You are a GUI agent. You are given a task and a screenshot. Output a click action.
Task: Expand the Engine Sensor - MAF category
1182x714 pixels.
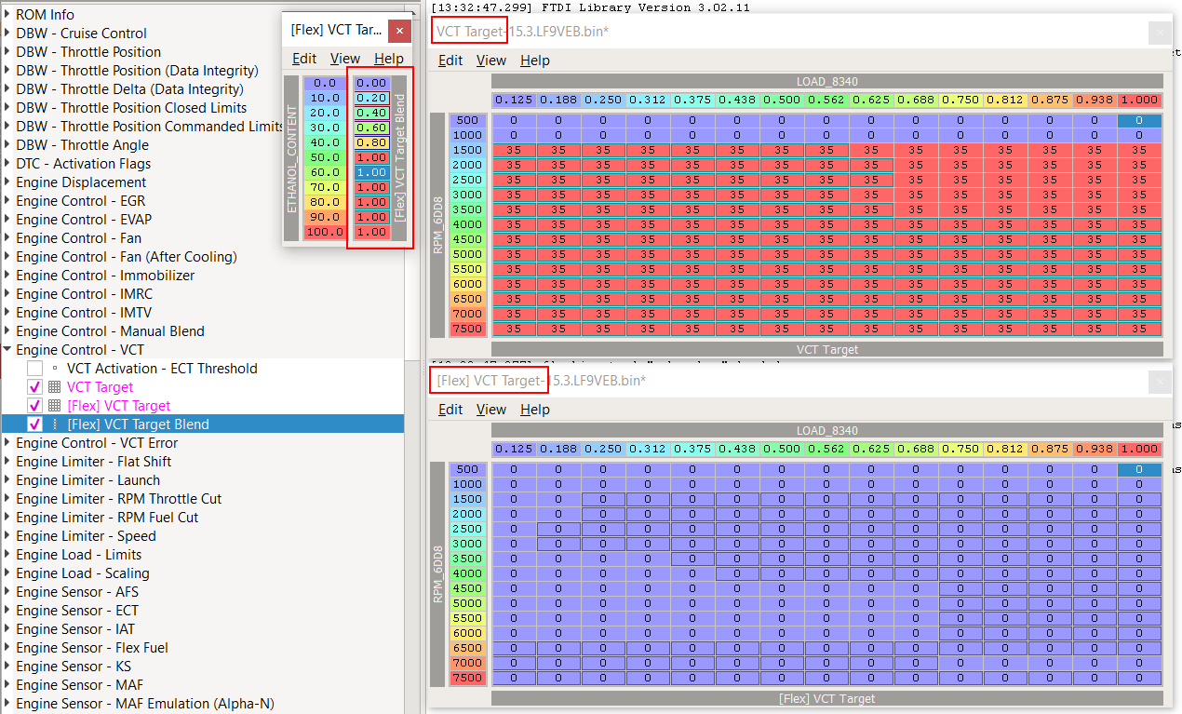coord(7,685)
